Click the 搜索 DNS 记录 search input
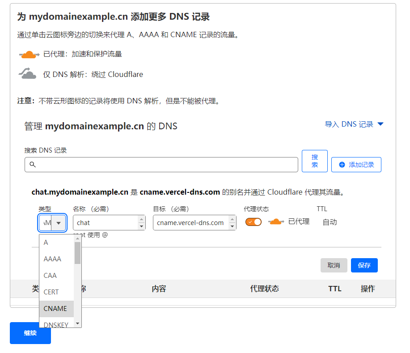This screenshot has height=353, width=410. click(165, 165)
